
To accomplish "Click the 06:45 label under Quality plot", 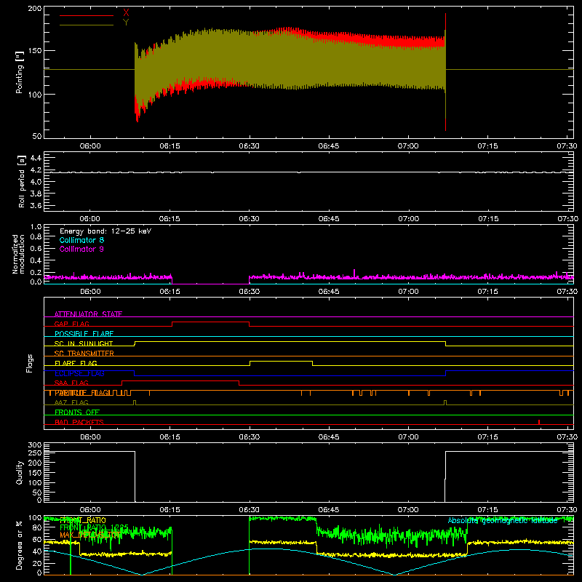I will [329, 510].
